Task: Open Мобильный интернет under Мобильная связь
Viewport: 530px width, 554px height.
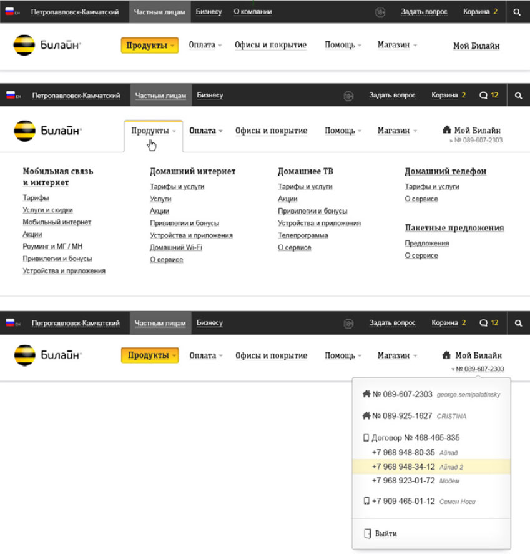Action: (57, 222)
